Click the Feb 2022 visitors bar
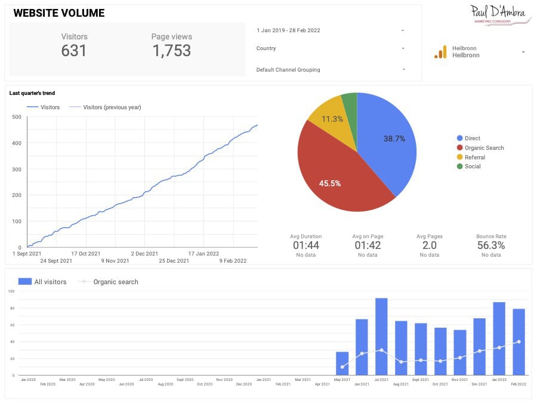The image size is (537, 403). click(x=519, y=342)
